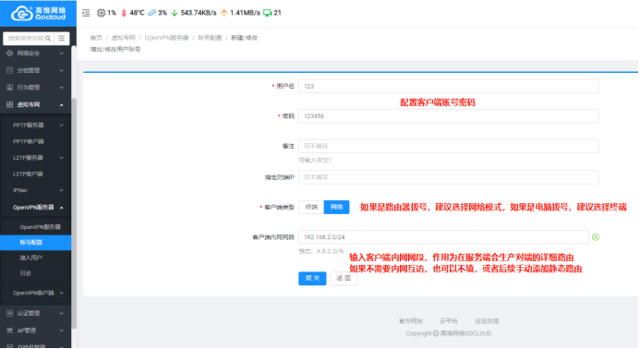Click the 格式: A.B.C.D/N hint text
This screenshot has width=639, height=349.
[x=321, y=251]
